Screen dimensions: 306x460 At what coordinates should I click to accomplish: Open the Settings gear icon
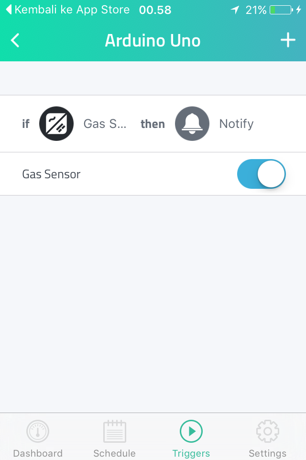click(x=268, y=431)
